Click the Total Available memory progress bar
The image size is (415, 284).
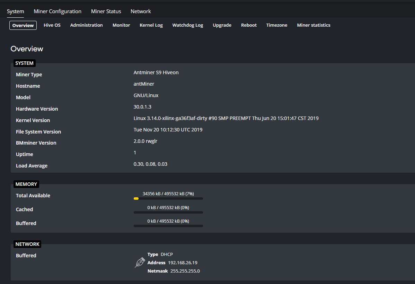click(x=168, y=198)
